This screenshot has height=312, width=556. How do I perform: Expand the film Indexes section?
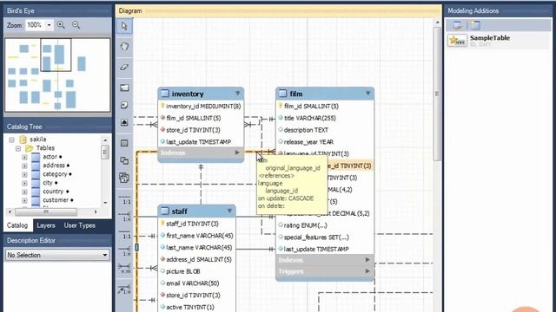(x=367, y=260)
